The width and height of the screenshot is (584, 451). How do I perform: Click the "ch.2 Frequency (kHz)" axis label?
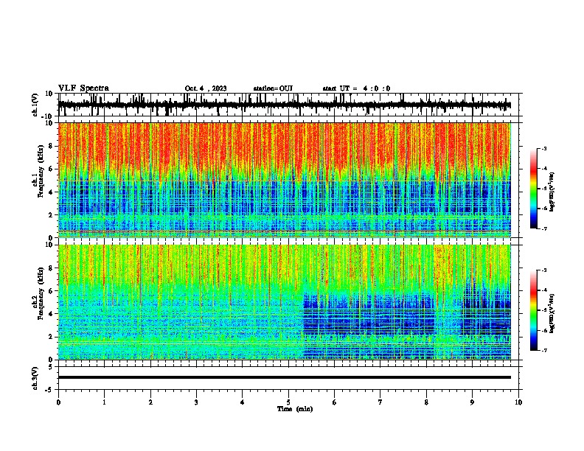pos(38,293)
